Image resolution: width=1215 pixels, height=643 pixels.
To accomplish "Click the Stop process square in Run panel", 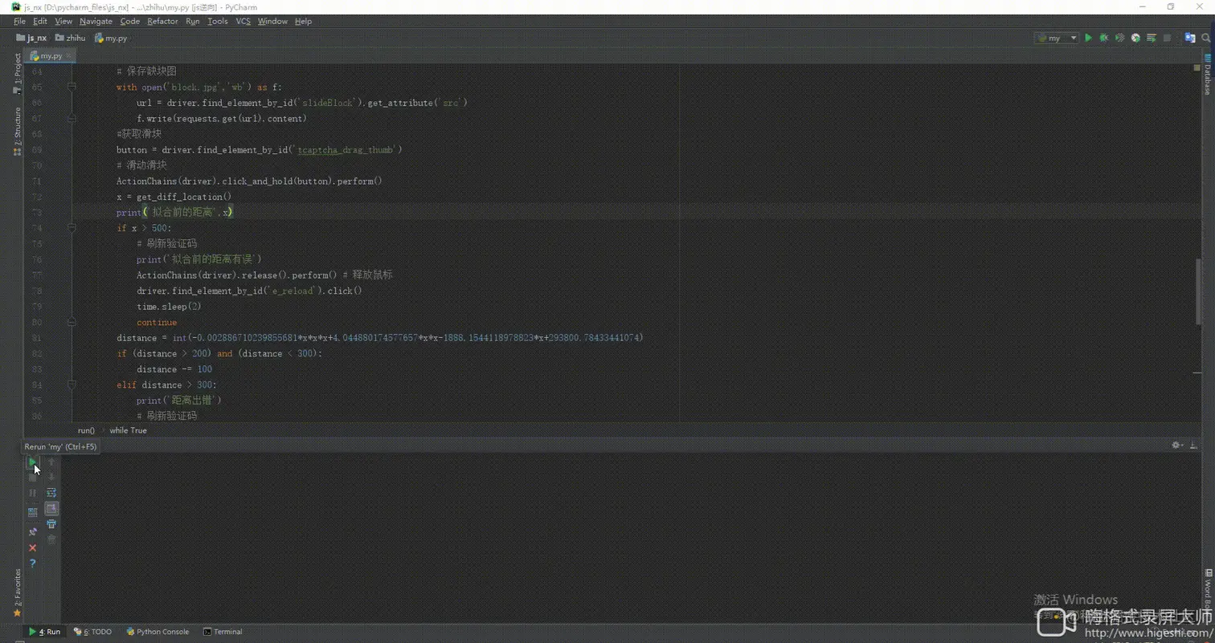I will [32, 478].
